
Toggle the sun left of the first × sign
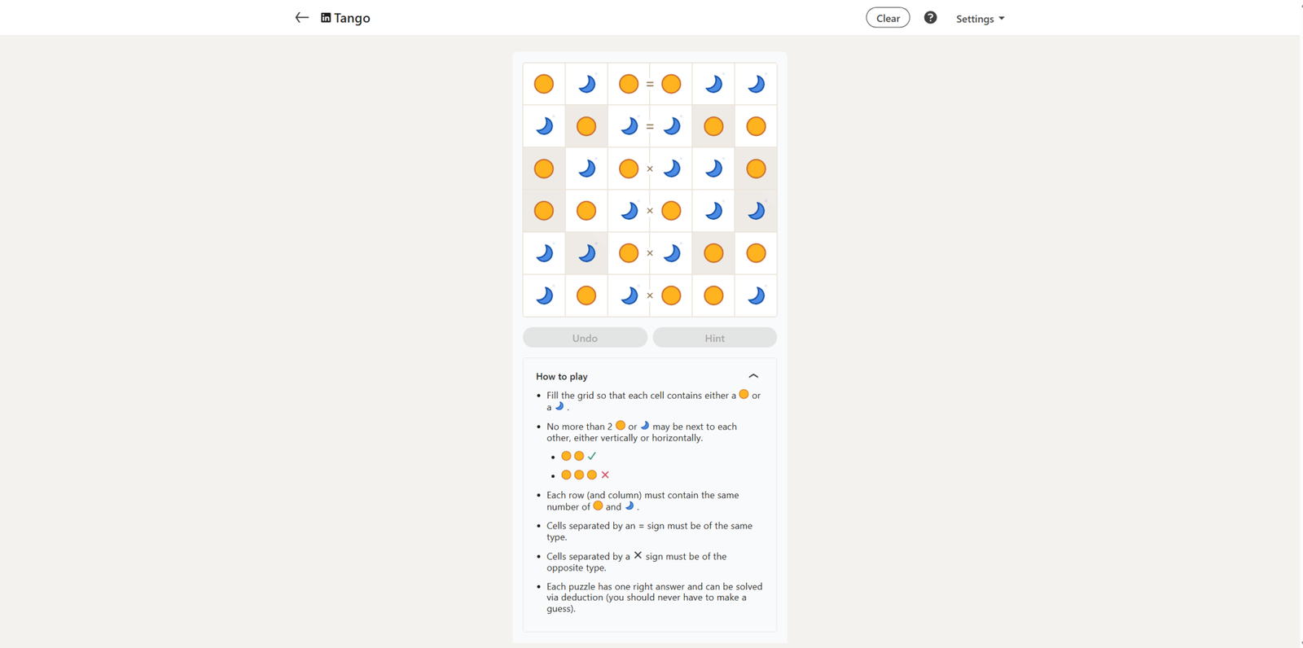[629, 169]
